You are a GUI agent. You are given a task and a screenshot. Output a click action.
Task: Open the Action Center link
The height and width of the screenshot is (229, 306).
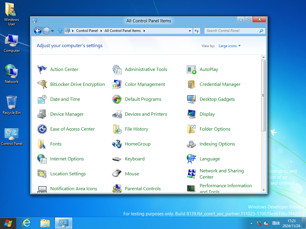(x=64, y=69)
